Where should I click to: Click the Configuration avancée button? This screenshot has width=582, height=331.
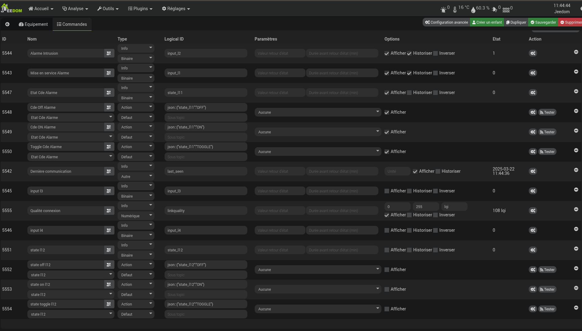click(x=446, y=22)
